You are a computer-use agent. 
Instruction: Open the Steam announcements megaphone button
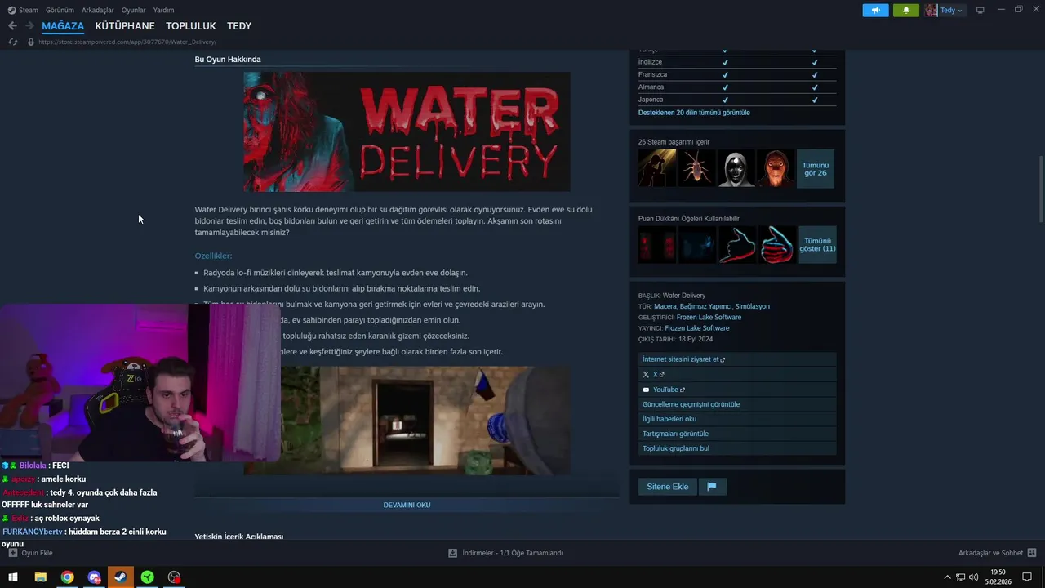[x=875, y=10]
